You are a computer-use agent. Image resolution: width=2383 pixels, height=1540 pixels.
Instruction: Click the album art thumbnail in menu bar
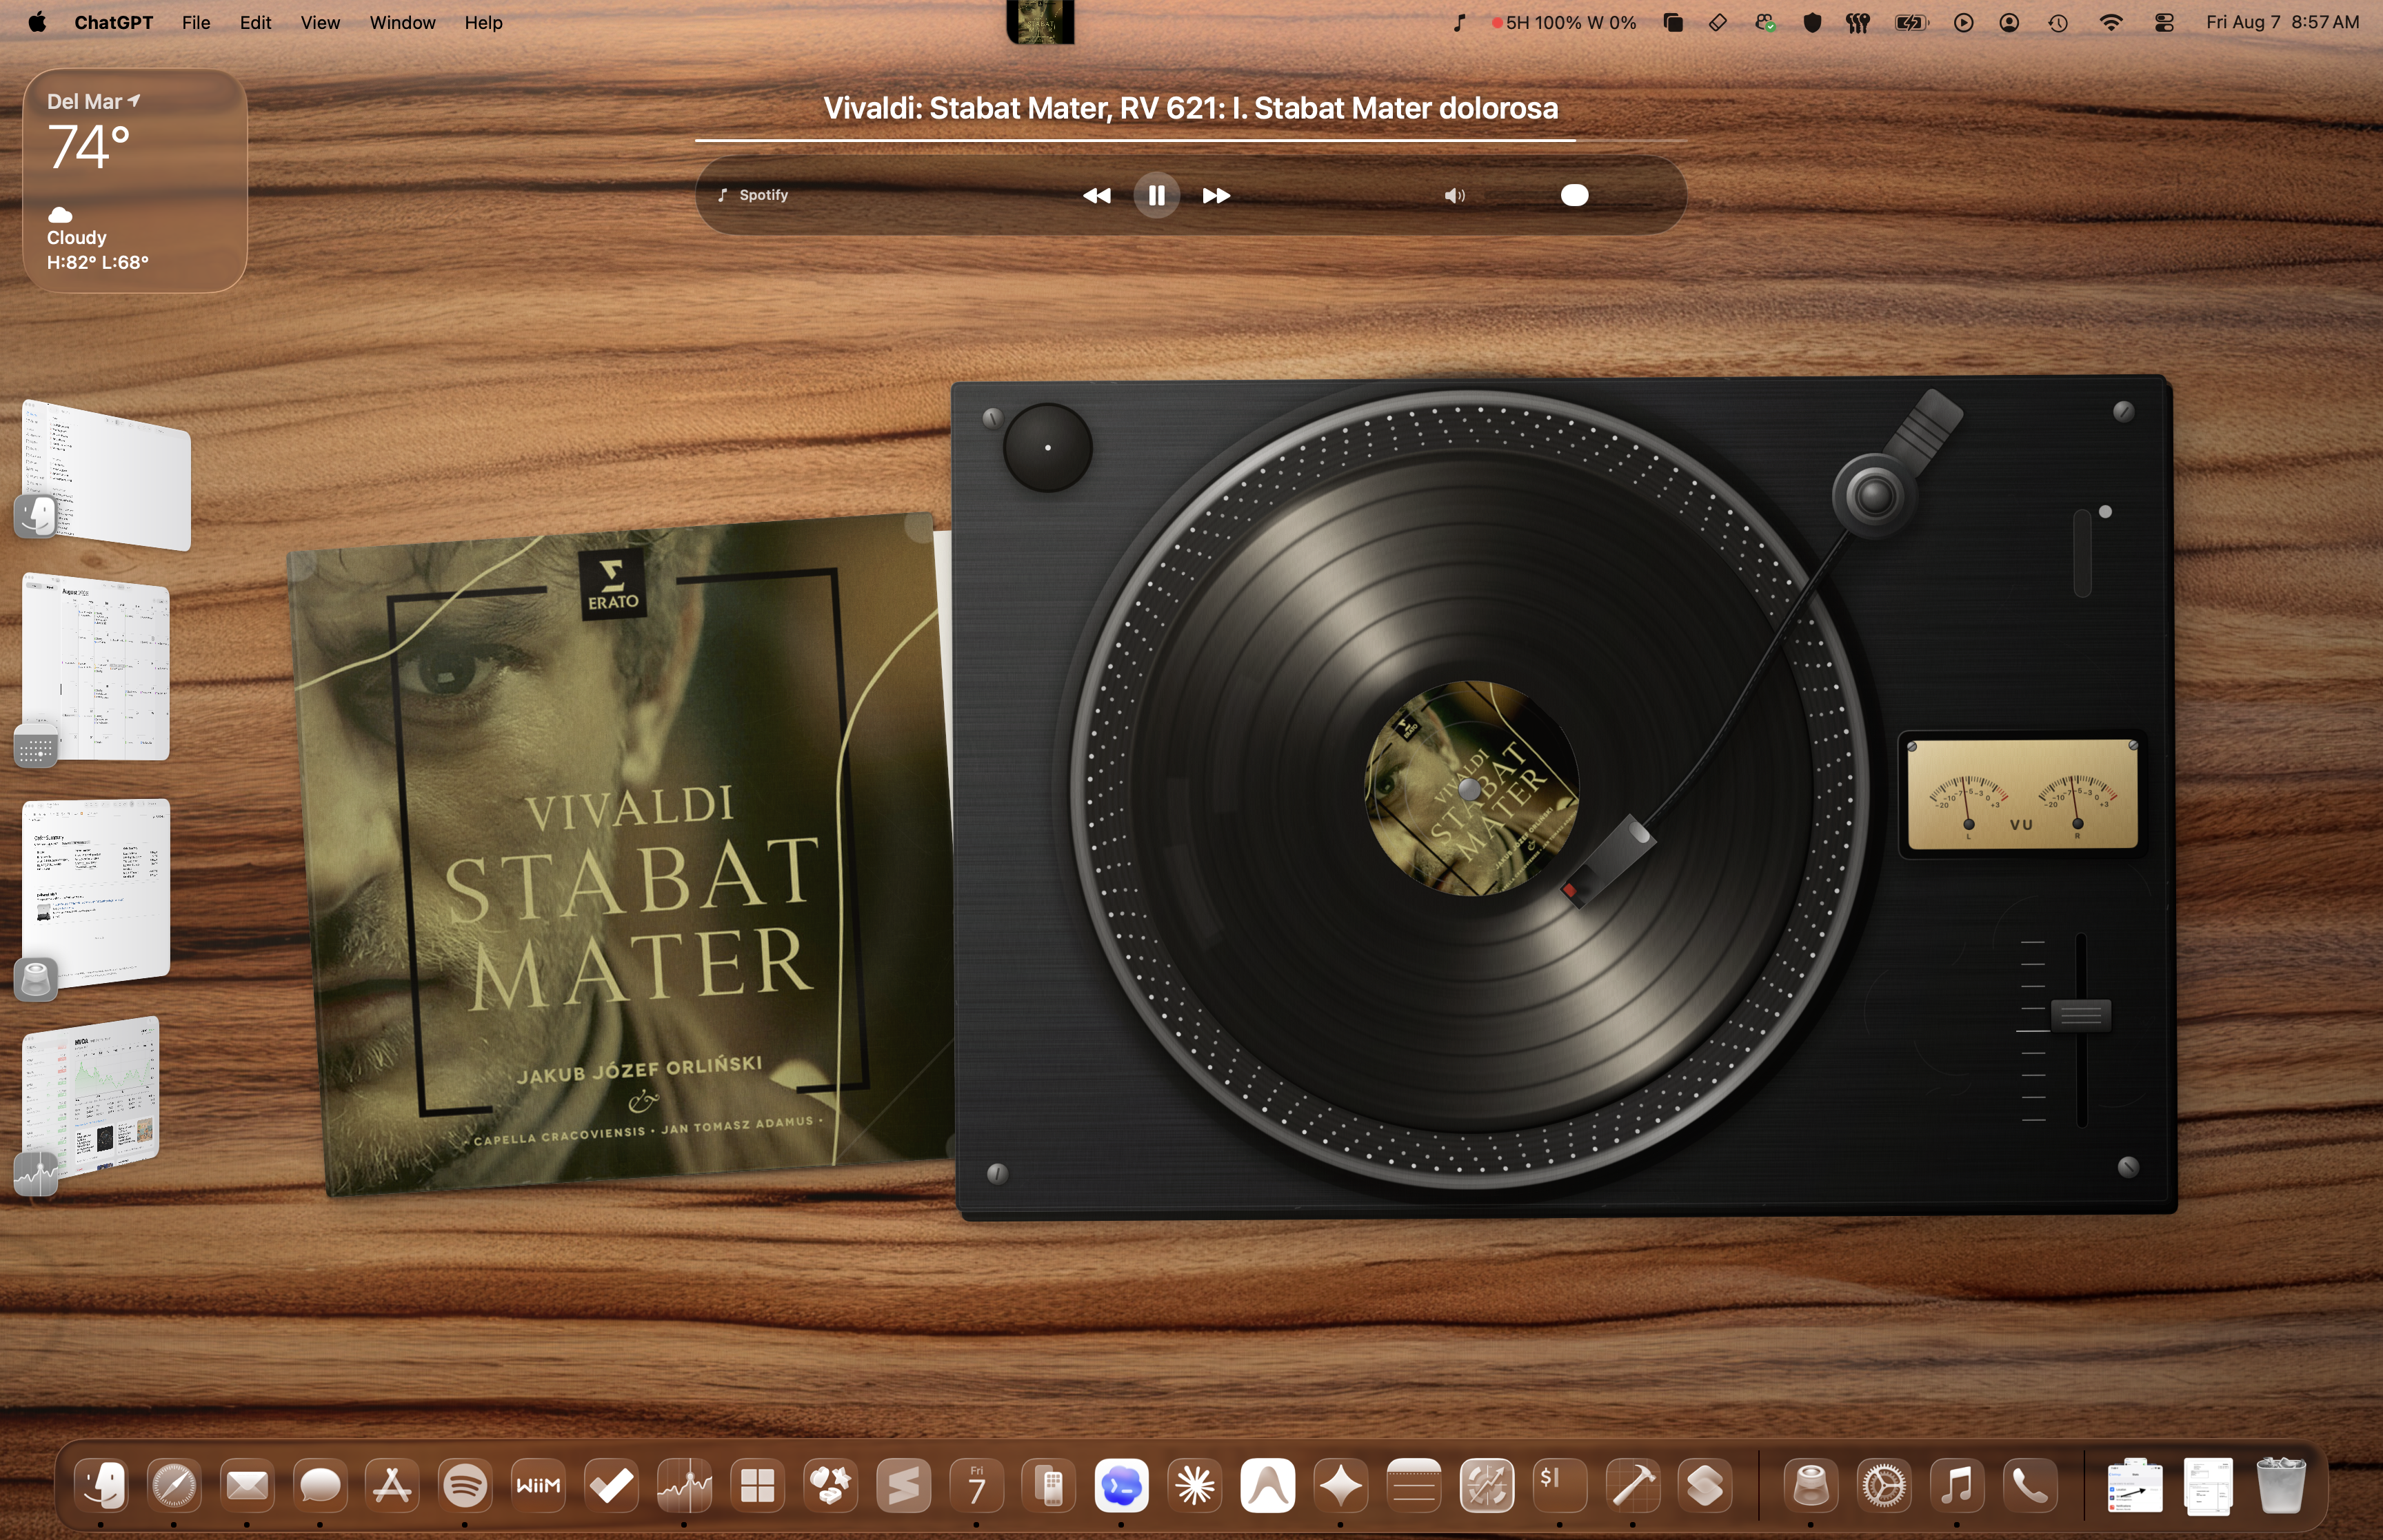tap(1040, 22)
